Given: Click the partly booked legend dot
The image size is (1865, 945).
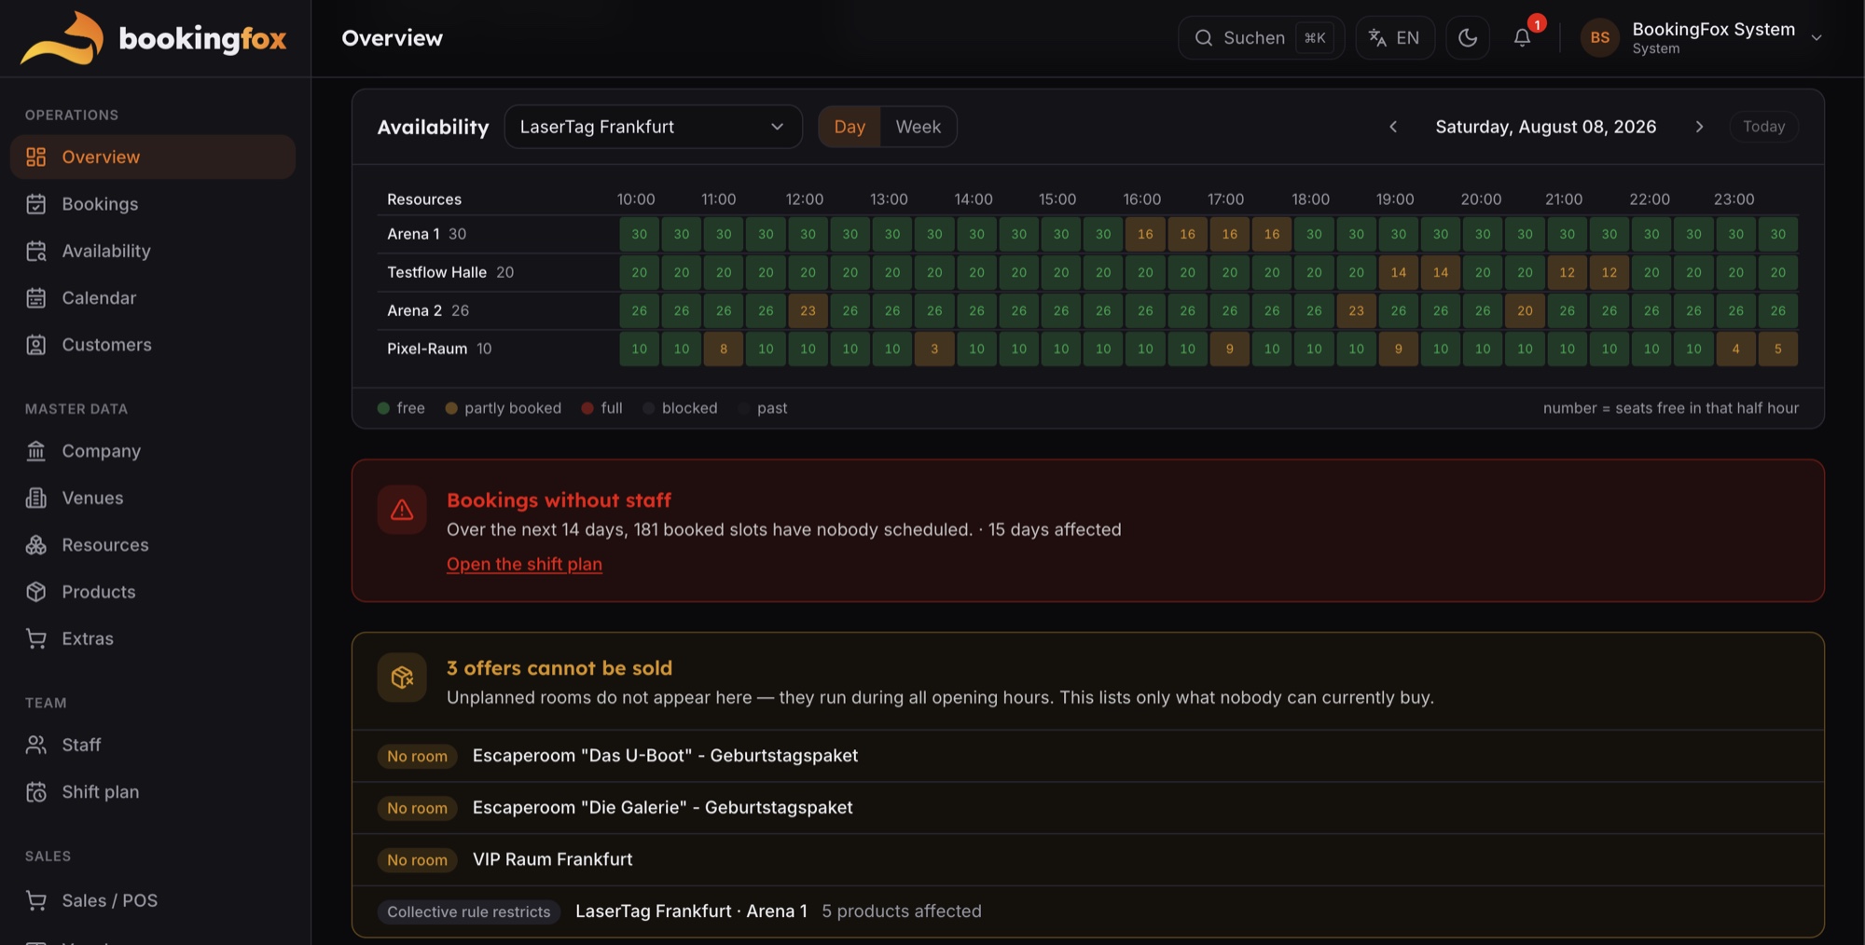Looking at the screenshot, I should coord(451,408).
